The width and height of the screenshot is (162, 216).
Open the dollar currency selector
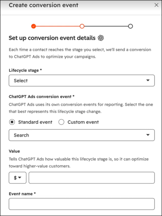click(17, 178)
